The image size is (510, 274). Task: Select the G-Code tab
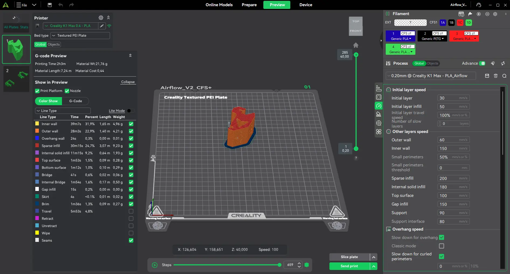point(75,101)
